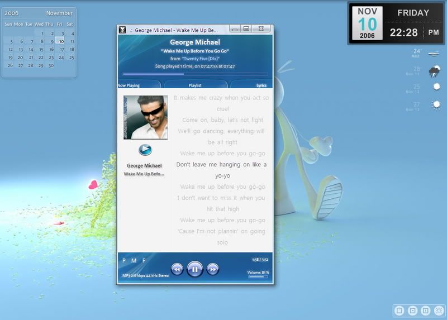This screenshot has width=447, height=320.
Task: Skip forward to the next track
Action: click(x=213, y=269)
